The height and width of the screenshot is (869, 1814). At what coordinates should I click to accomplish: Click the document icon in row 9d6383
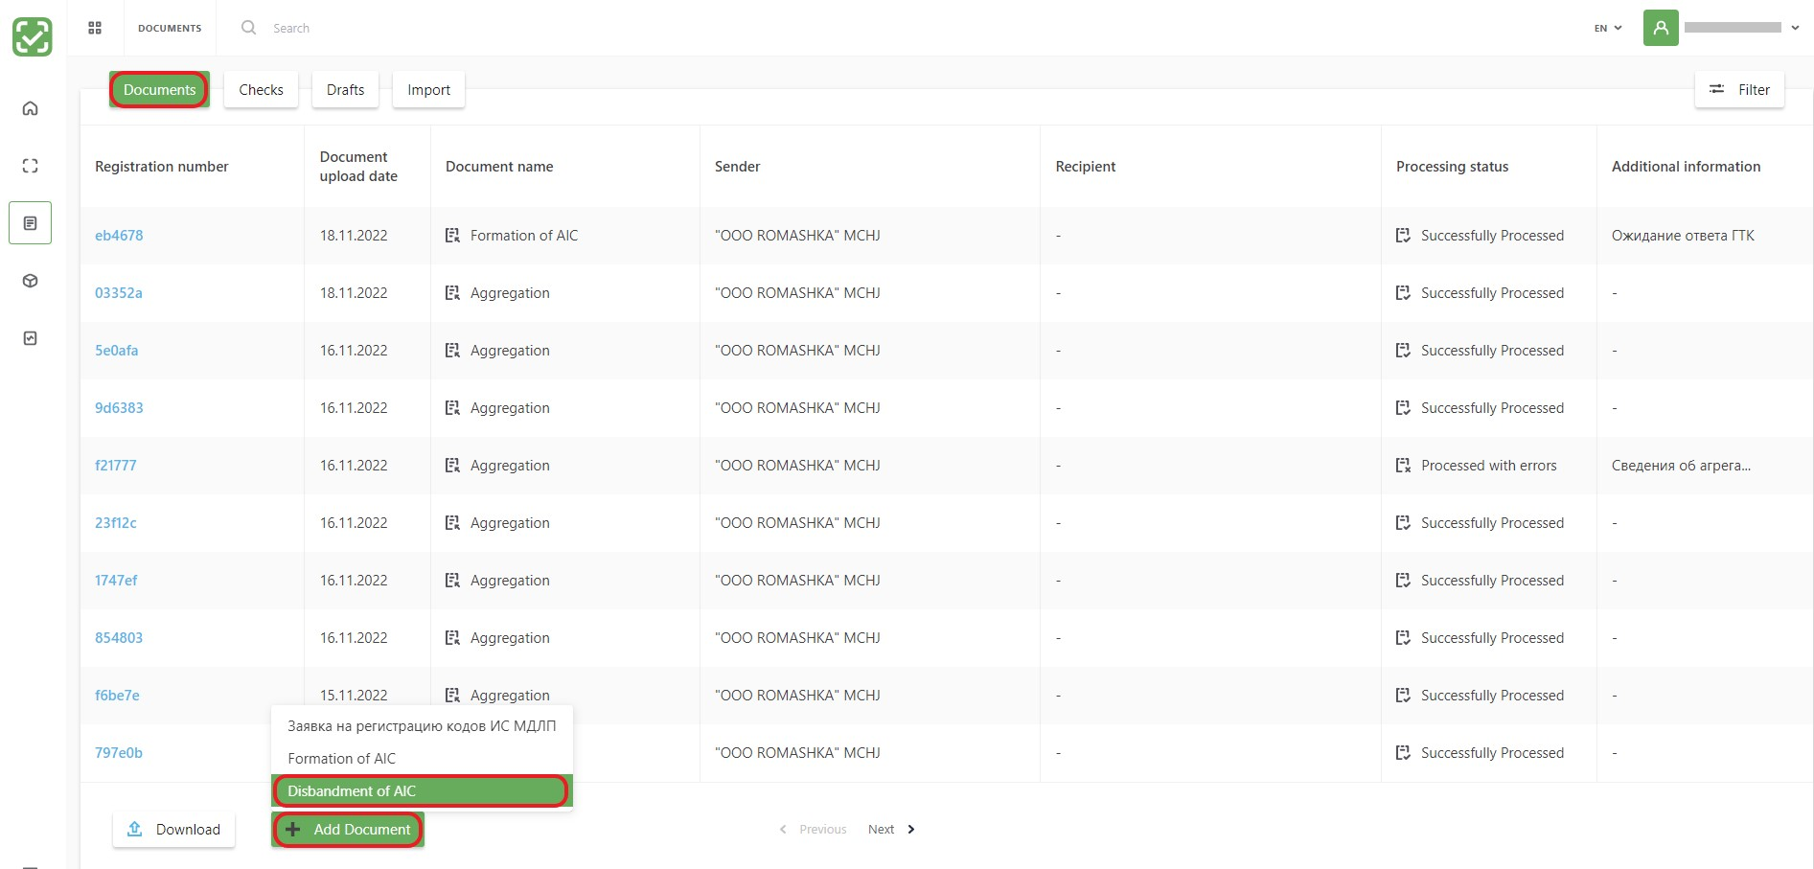pos(453,408)
